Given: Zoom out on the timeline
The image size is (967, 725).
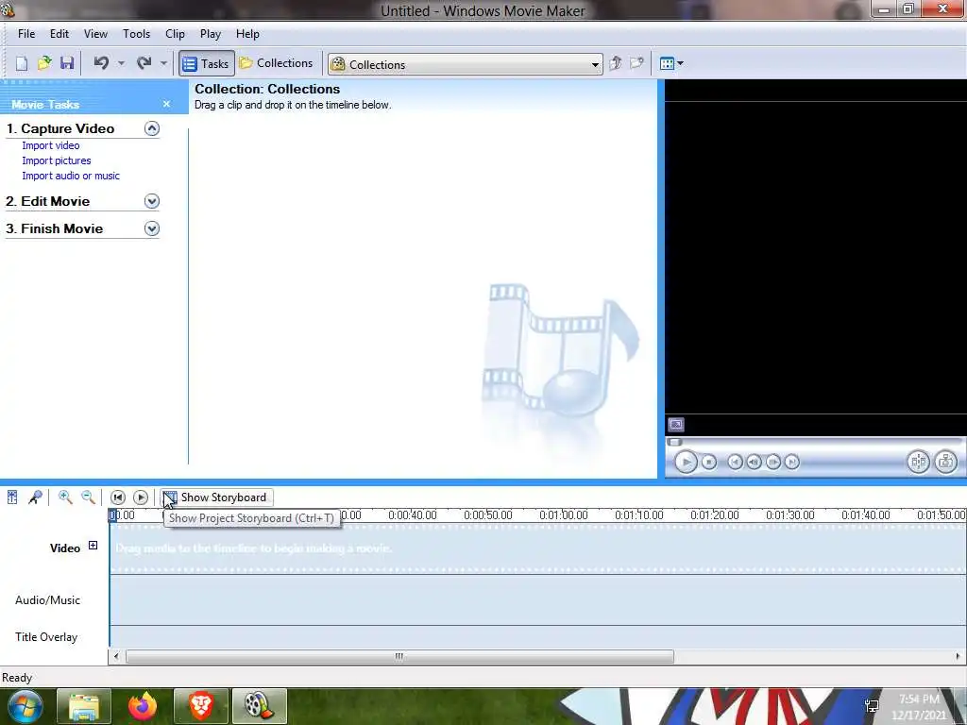Looking at the screenshot, I should [x=88, y=497].
